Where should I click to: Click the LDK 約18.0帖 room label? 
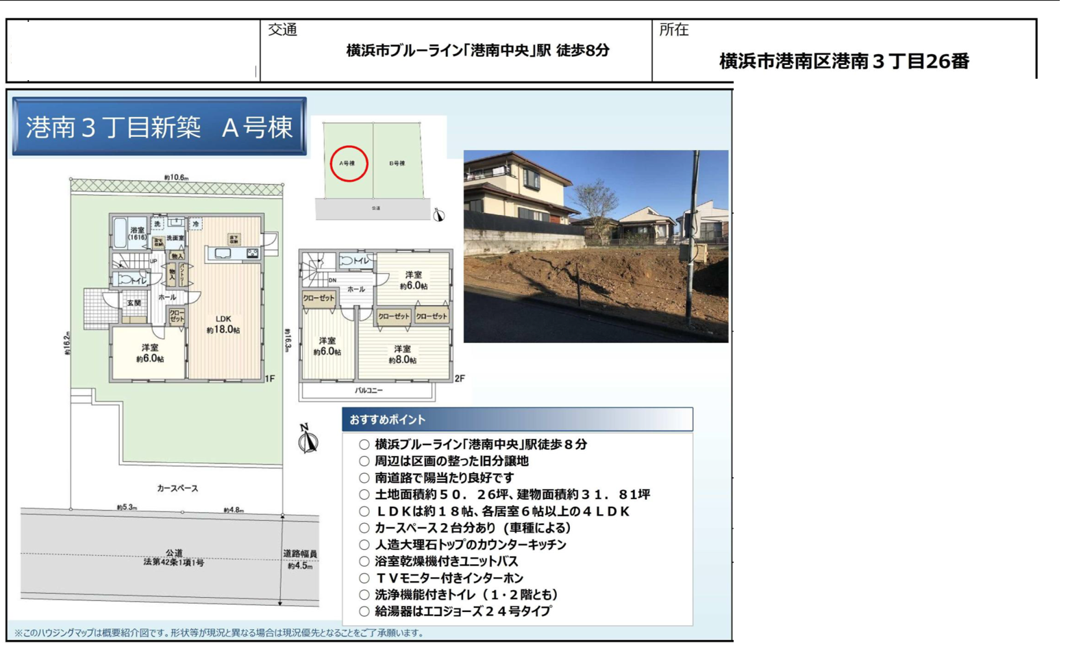[x=223, y=324]
